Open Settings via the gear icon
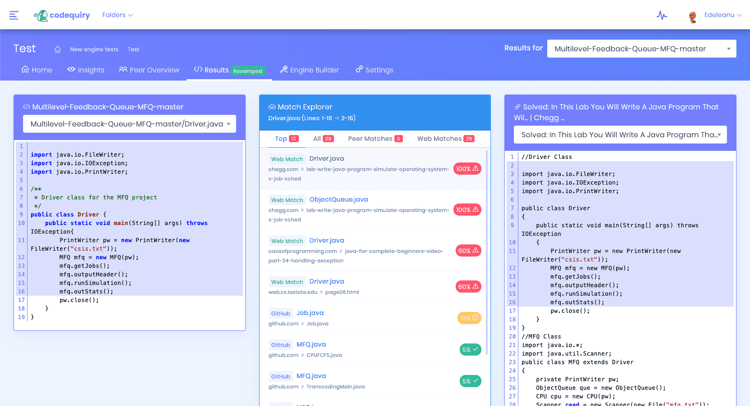This screenshot has height=406, width=750. click(x=359, y=70)
